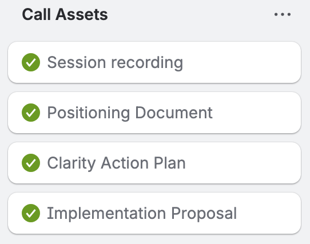The height and width of the screenshot is (244, 310).
Task: Click the green checkmark beside Clarity Action Plan
Action: tap(31, 163)
